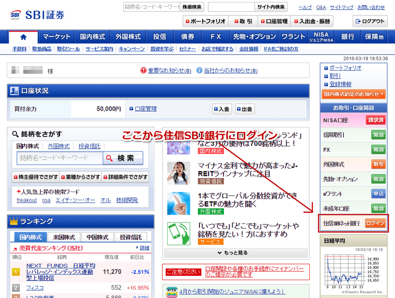Select the 投資信託 tab in 銘柄をさがす

90,146
